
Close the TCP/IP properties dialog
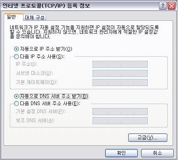[x=172, y=6]
